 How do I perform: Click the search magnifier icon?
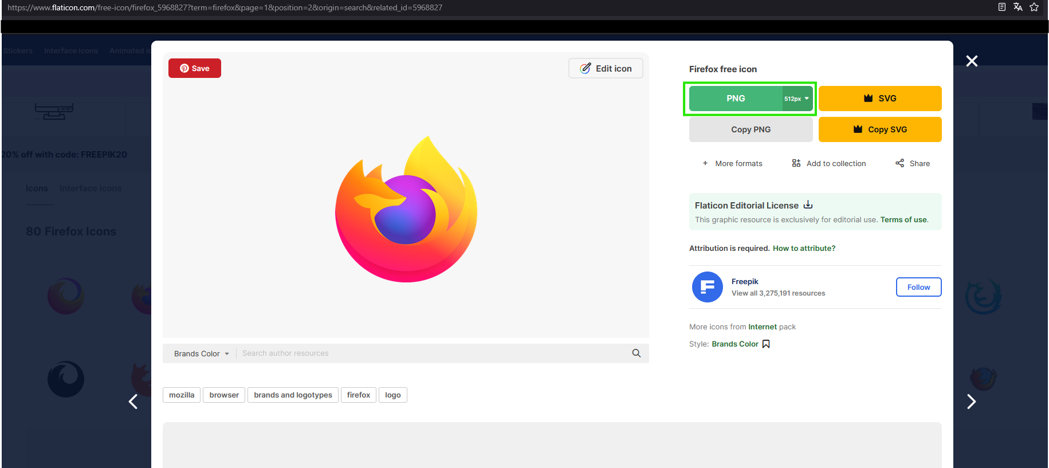tap(636, 353)
